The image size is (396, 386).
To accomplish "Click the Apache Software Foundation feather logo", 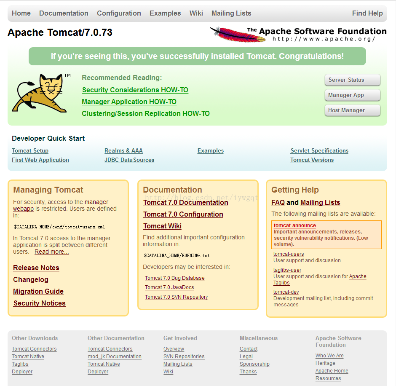I will 298,35.
